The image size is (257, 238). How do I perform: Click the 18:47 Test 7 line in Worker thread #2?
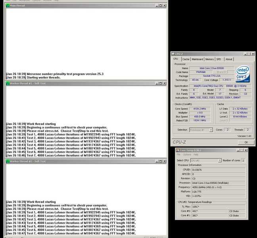click(71, 233)
